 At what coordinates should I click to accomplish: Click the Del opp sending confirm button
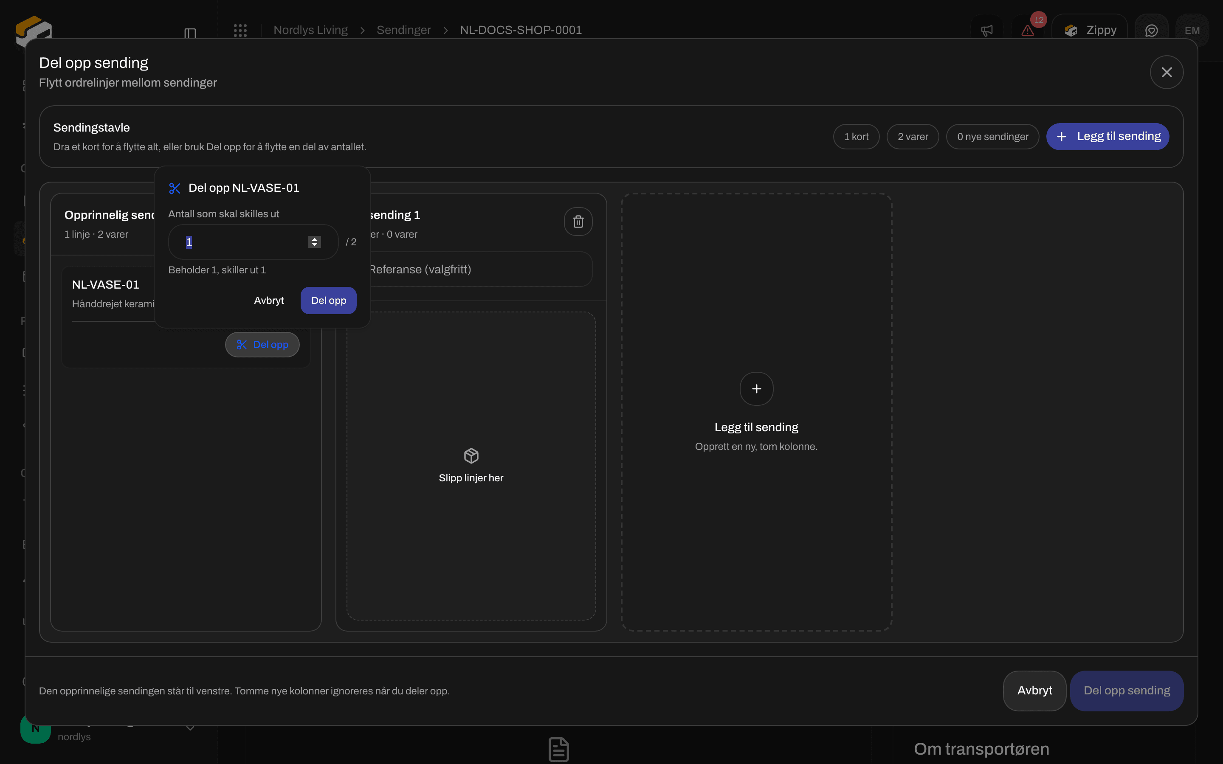pyautogui.click(x=1127, y=691)
